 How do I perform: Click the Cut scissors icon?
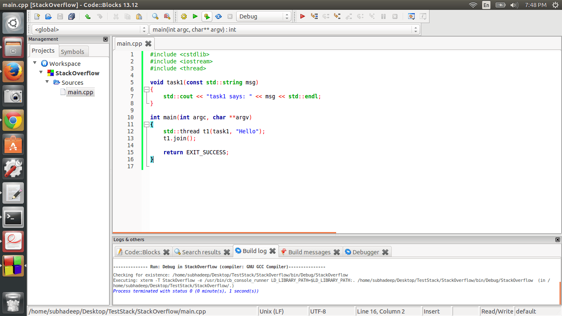116,16
